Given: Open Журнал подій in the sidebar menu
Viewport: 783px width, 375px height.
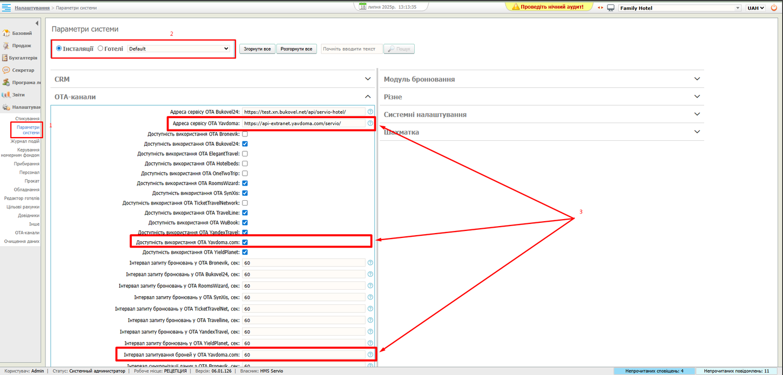Looking at the screenshot, I should (25, 141).
